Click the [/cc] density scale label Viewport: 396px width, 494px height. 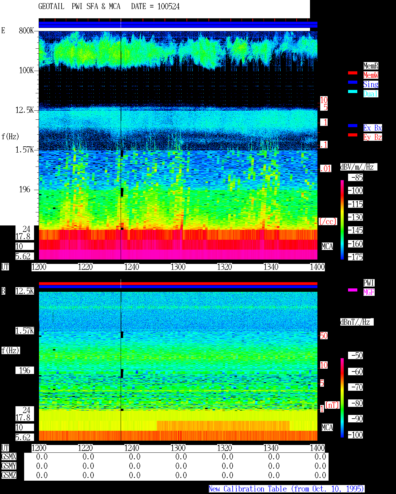pos(328,221)
